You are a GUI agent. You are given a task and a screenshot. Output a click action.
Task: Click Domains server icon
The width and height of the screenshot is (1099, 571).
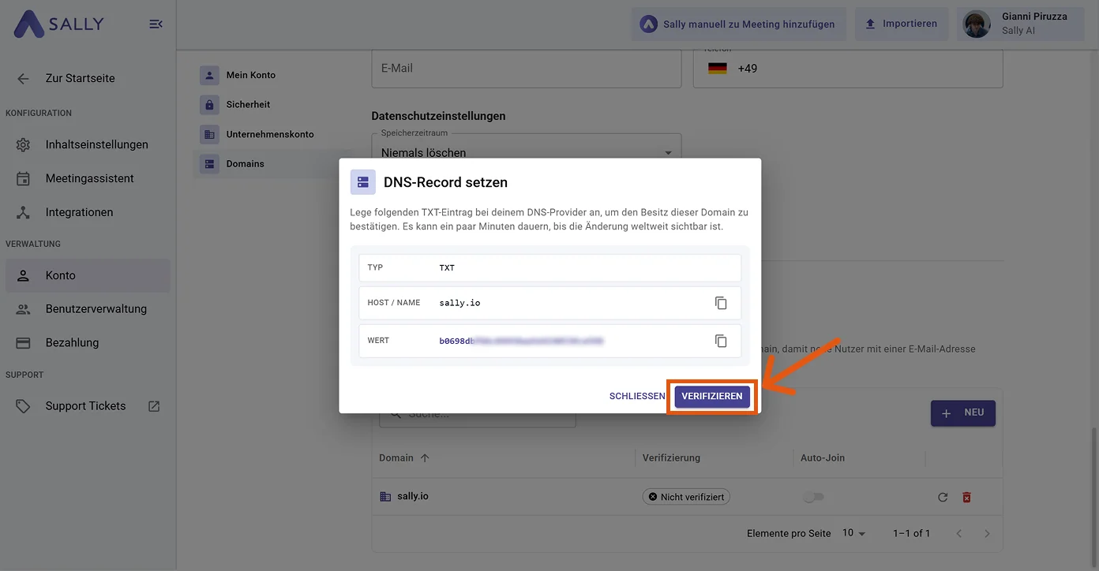(209, 164)
